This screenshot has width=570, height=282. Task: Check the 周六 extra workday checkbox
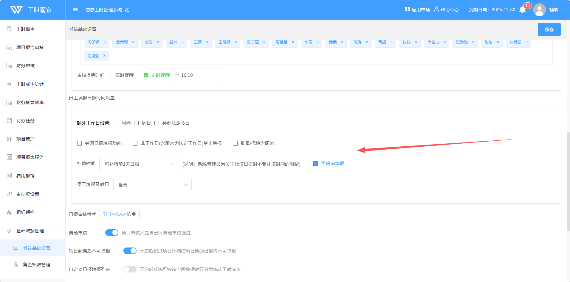coord(116,123)
